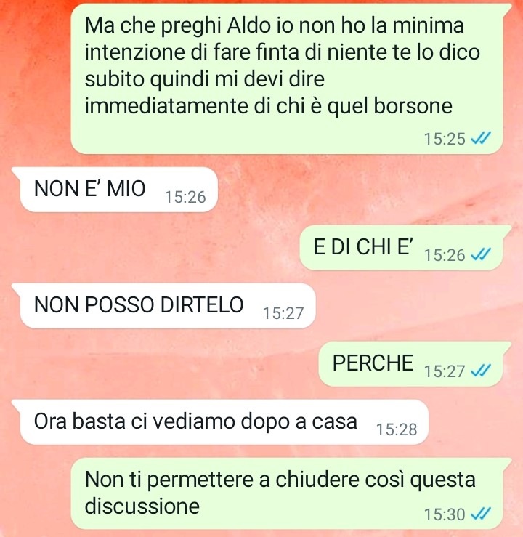The height and width of the screenshot is (537, 523).
Task: Tap the 15:26 timestamp beside 'NON E' MIO'
Action: 185,197
